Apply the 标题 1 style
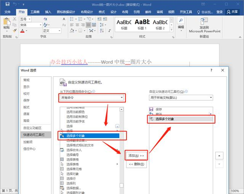The height and width of the screenshot is (194, 244). pos(142,24)
